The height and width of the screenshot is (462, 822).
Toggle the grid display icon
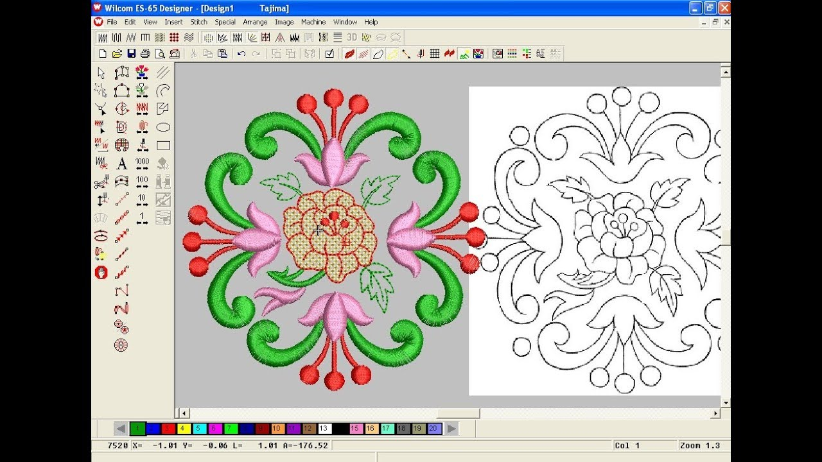tap(435, 54)
